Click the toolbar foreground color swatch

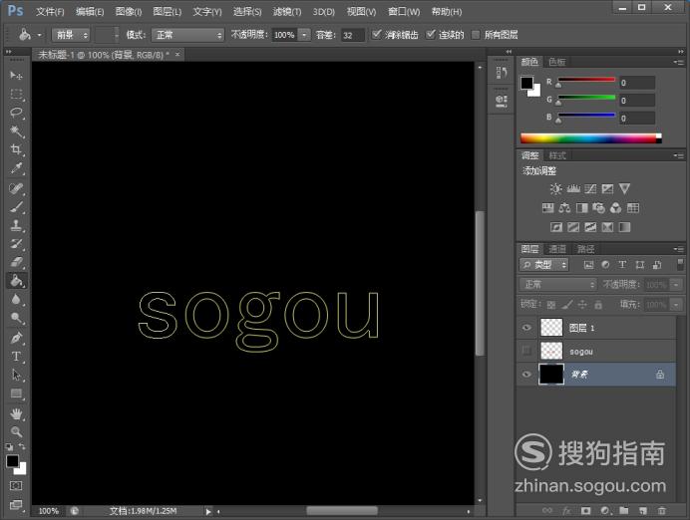click(12, 460)
